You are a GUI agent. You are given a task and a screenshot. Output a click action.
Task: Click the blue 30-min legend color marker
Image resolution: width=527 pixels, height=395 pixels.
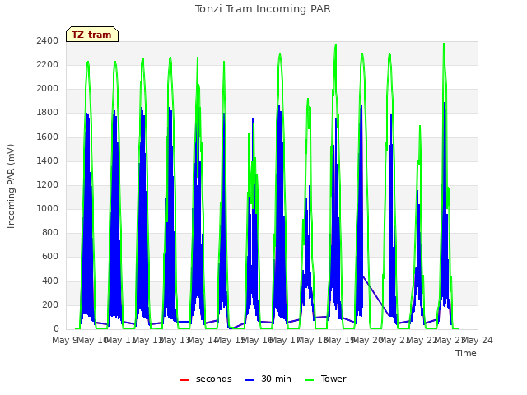[x=249, y=380]
